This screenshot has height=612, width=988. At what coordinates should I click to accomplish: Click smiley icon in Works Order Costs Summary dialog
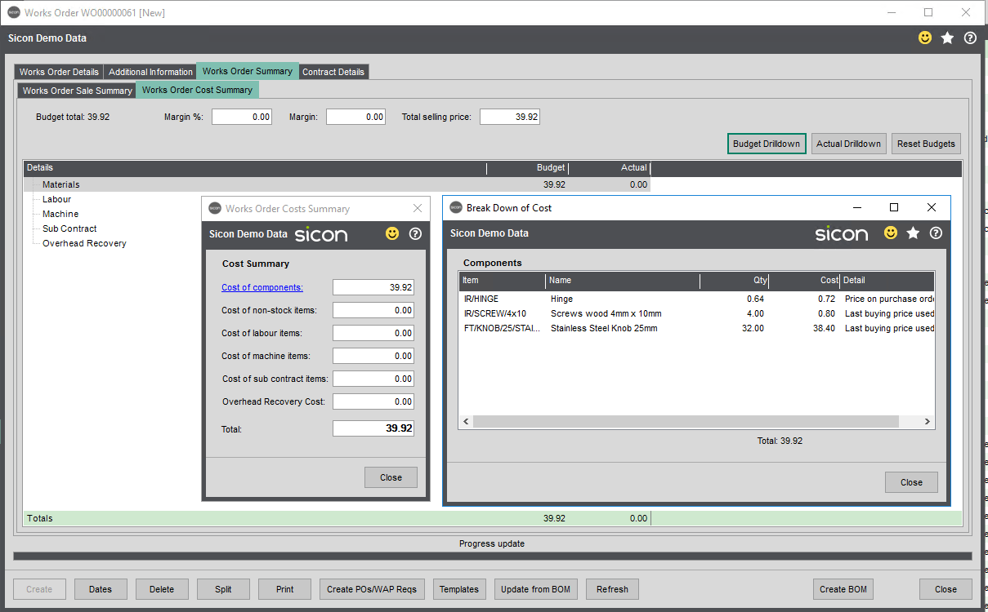(x=392, y=233)
